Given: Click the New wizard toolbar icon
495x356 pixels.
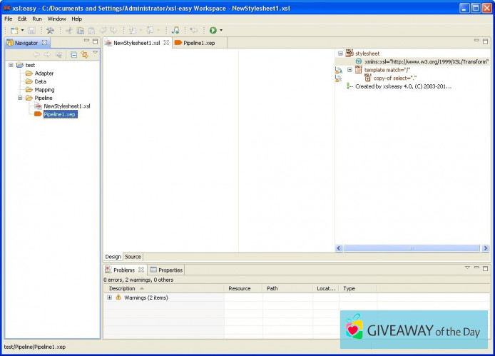Looking at the screenshot, I should point(14,31).
